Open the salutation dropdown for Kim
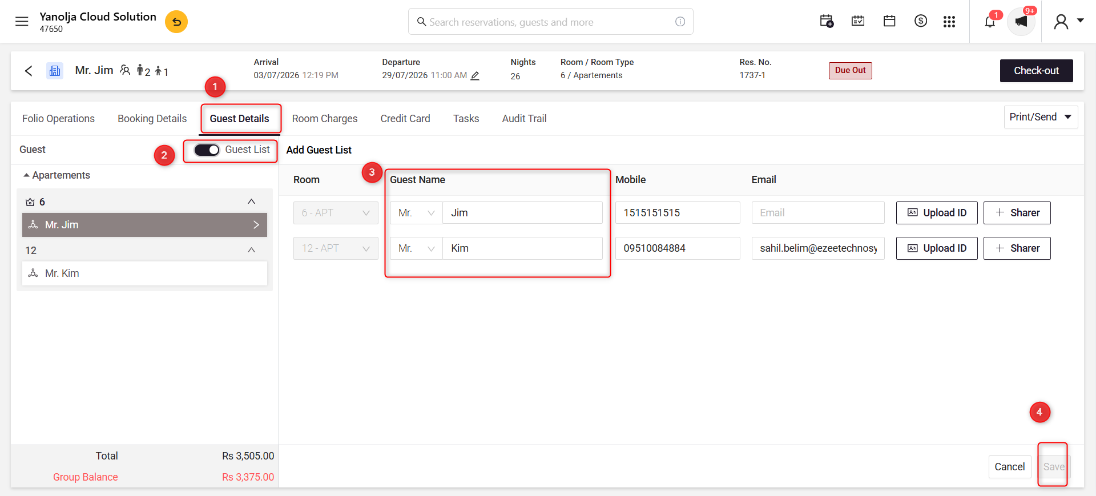The width and height of the screenshot is (1096, 496). point(416,248)
